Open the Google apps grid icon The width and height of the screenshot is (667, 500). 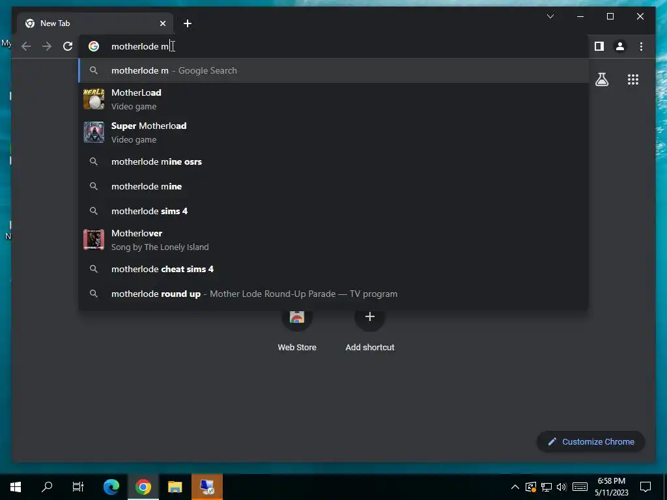click(633, 79)
